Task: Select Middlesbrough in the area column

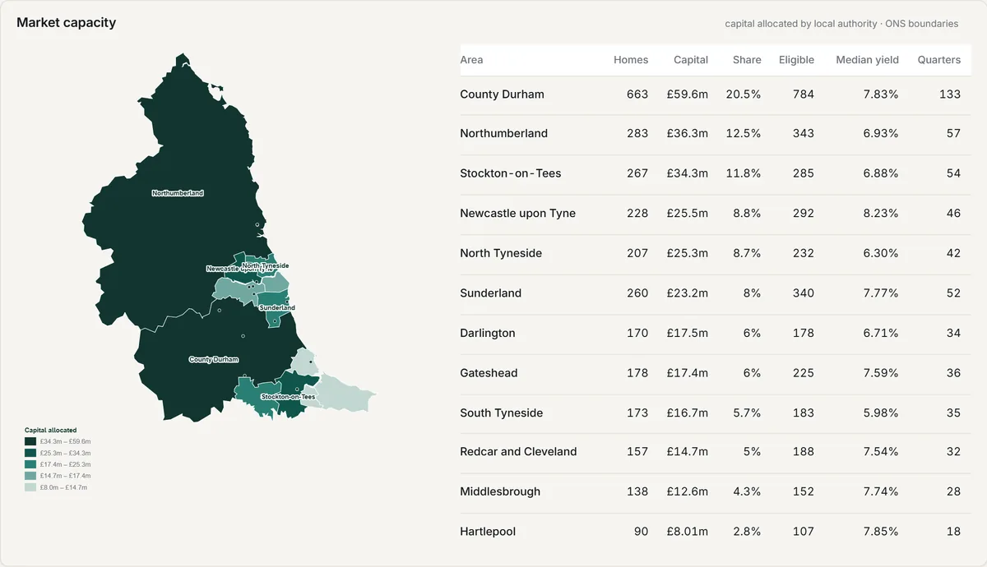Action: (501, 491)
